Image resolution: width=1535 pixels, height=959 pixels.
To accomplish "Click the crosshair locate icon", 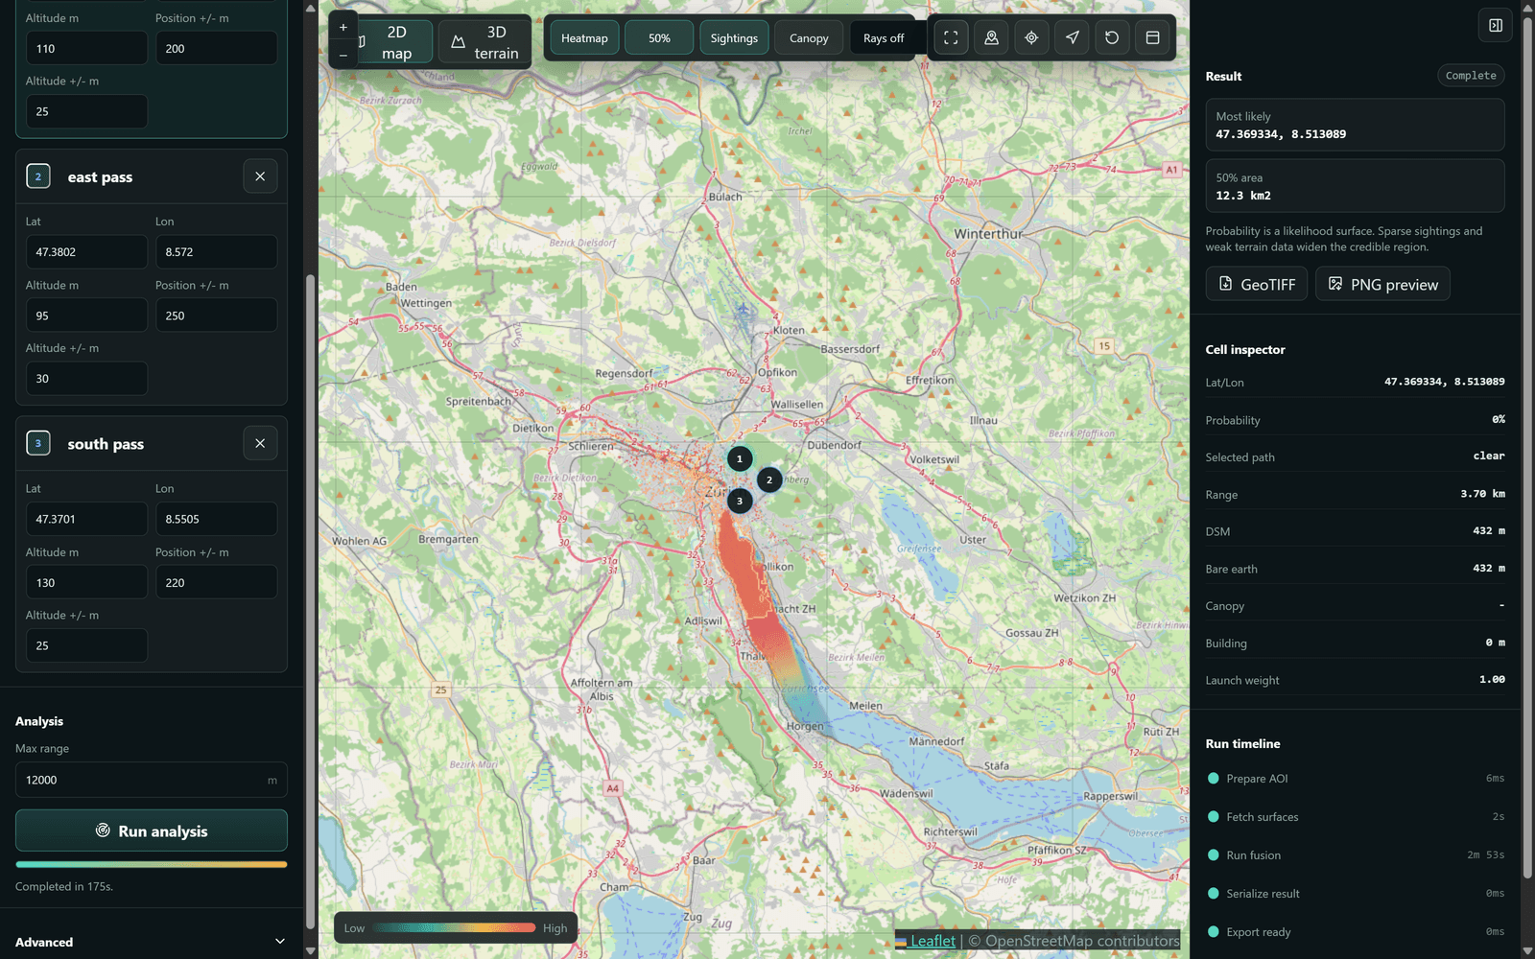I will click(1031, 38).
